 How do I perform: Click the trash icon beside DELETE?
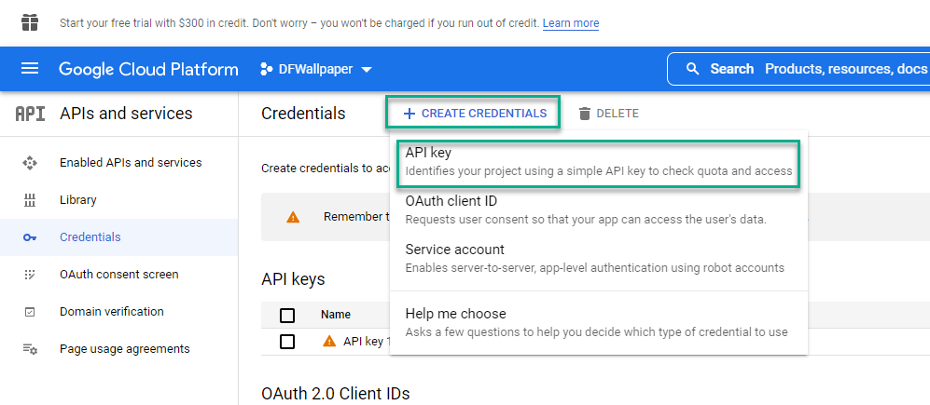(x=585, y=114)
